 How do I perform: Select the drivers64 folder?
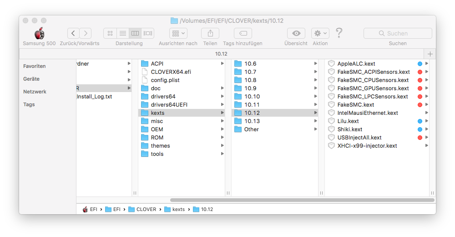point(182,96)
